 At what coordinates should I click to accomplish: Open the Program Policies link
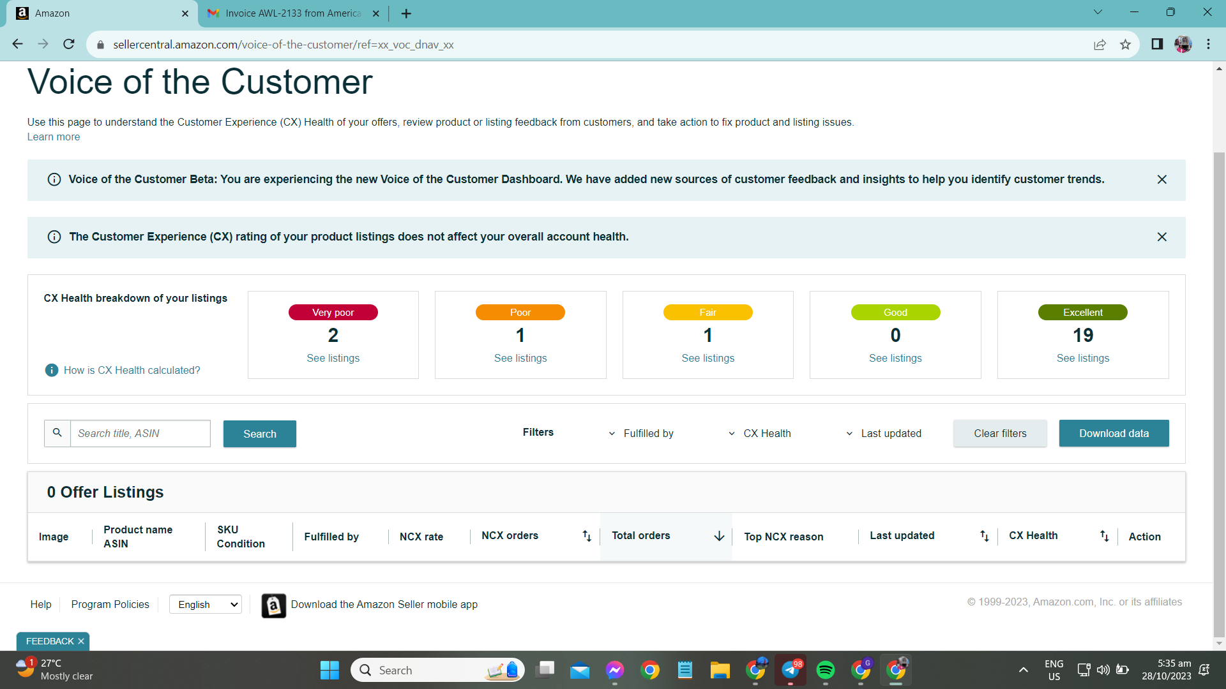tap(110, 605)
